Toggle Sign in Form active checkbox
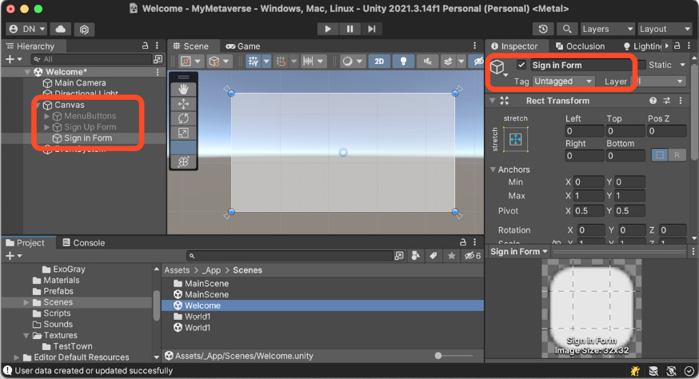 (x=521, y=65)
